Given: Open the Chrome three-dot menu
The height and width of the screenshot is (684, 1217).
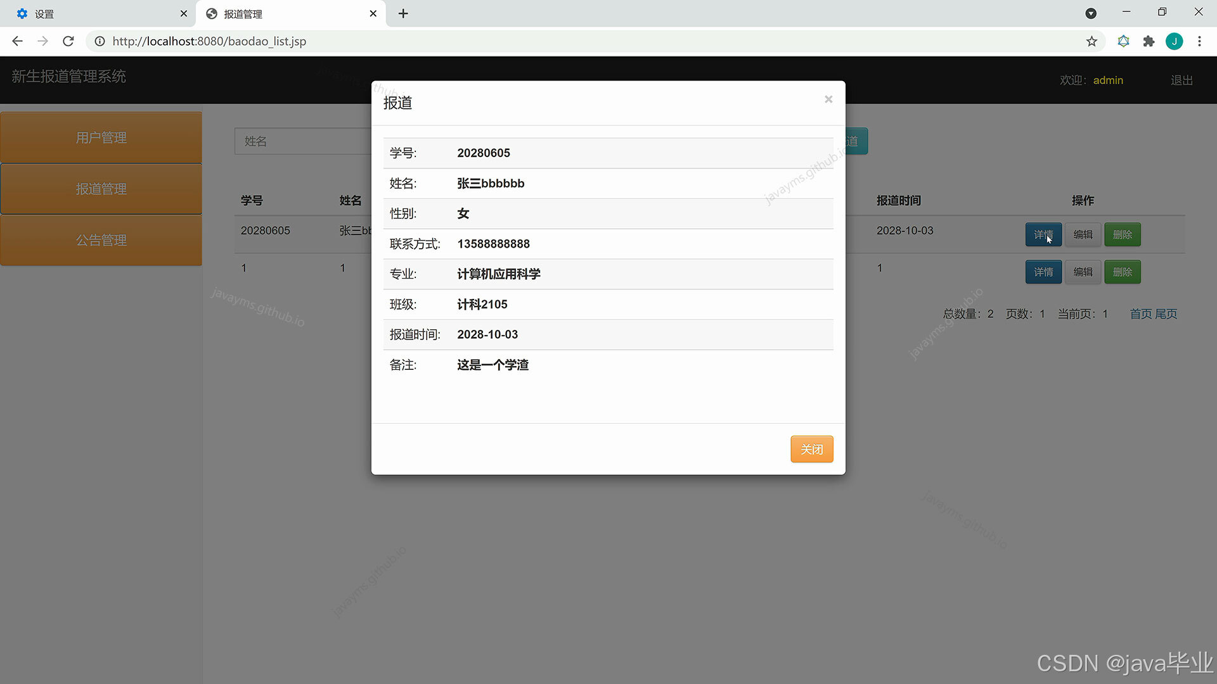Looking at the screenshot, I should [1199, 41].
